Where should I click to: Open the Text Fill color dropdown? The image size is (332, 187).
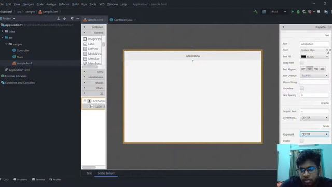click(314, 57)
